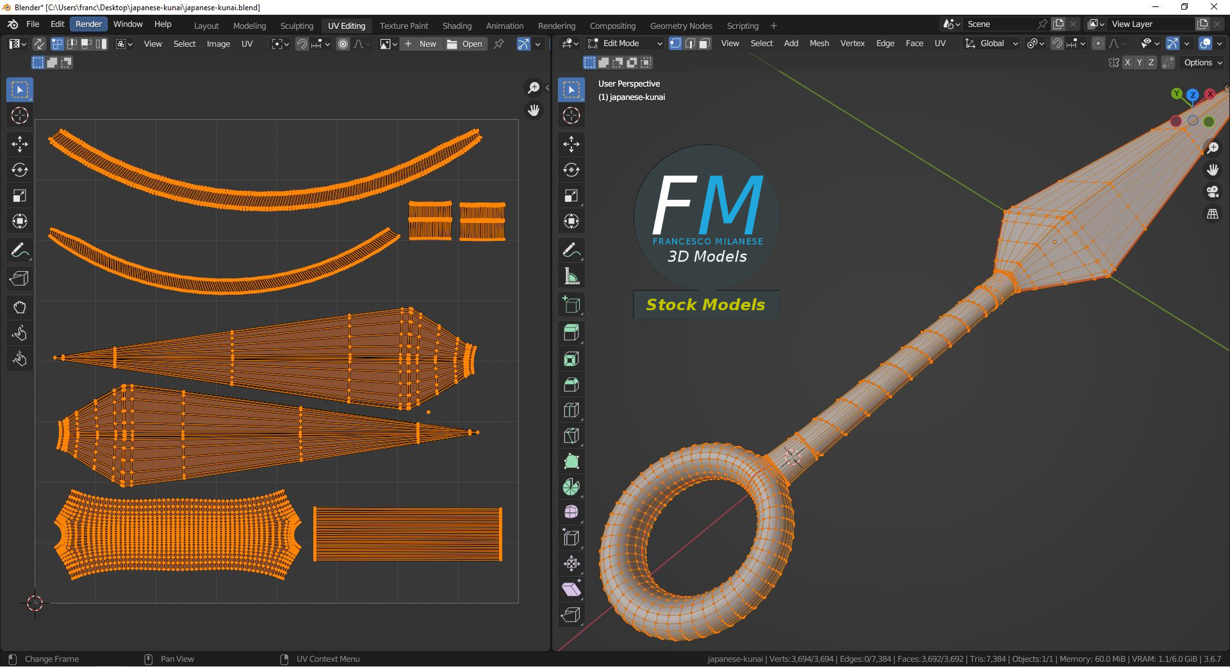
Task: Open the Global transform orientation dropdown
Action: point(992,44)
